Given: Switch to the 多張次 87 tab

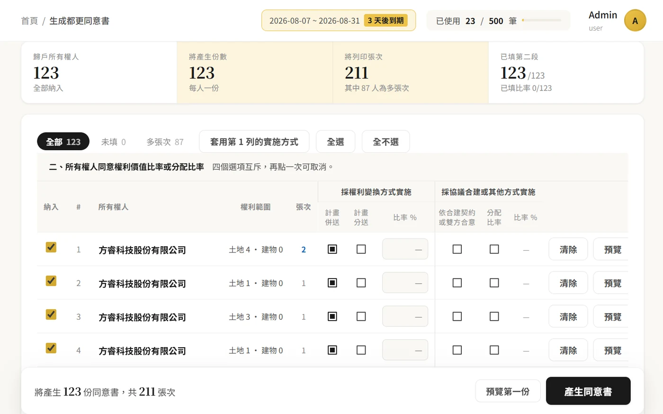Looking at the screenshot, I should pos(165,142).
